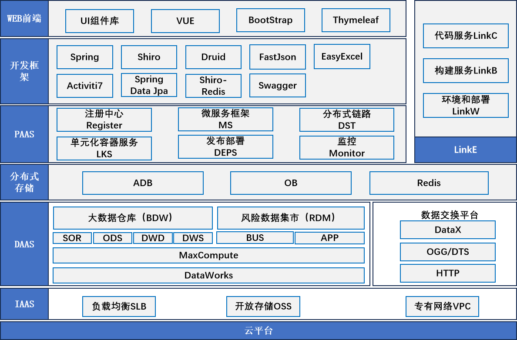Select the EasyExcel box
Screen dimensions: 517x340
[x=342, y=57]
